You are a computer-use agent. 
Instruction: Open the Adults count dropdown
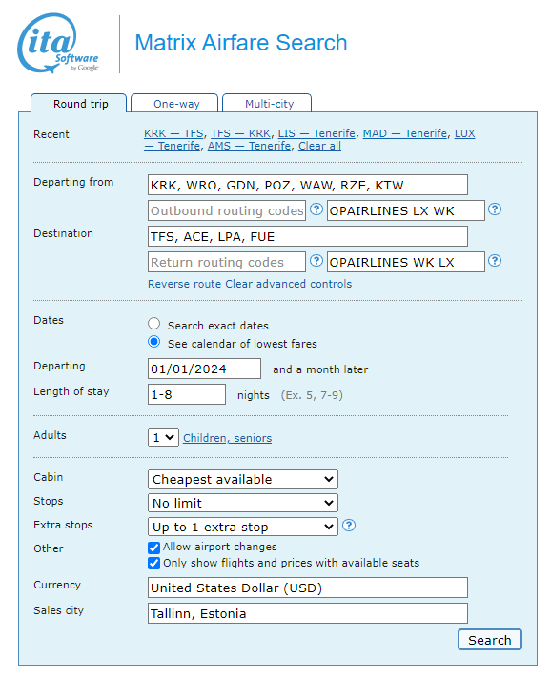(163, 438)
